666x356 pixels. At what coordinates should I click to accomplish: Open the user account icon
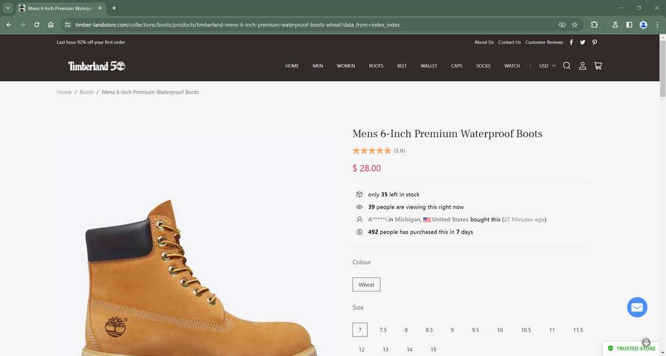[583, 66]
